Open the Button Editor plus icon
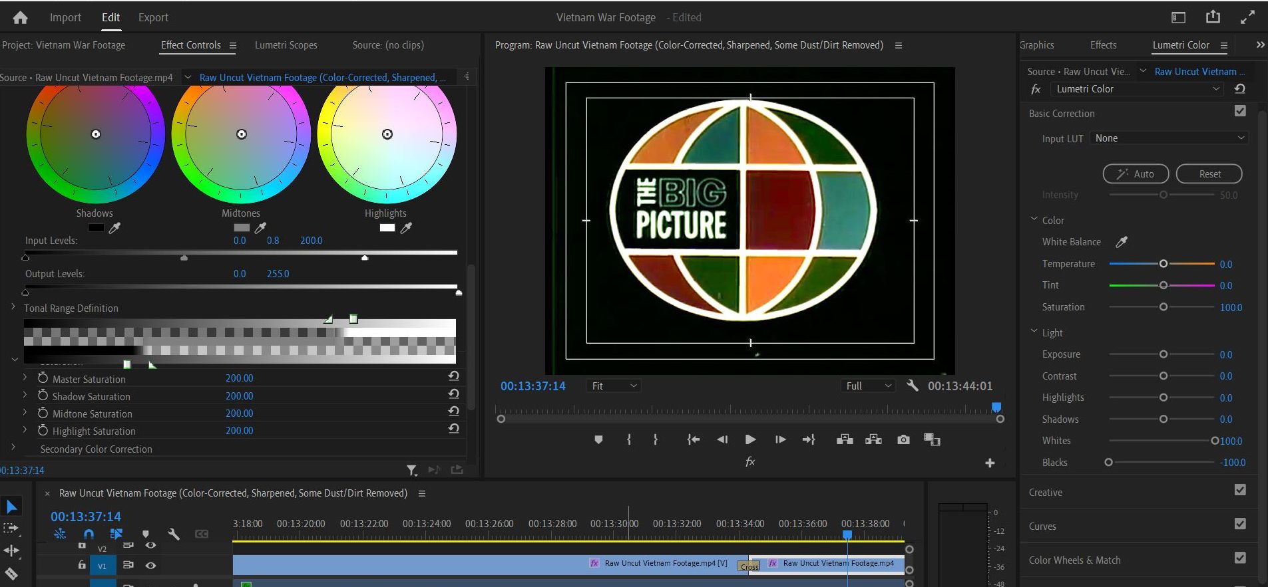The image size is (1268, 587). (x=990, y=463)
